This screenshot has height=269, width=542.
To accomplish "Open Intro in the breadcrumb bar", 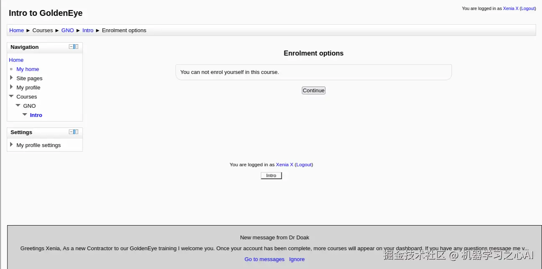I will pyautogui.click(x=88, y=30).
